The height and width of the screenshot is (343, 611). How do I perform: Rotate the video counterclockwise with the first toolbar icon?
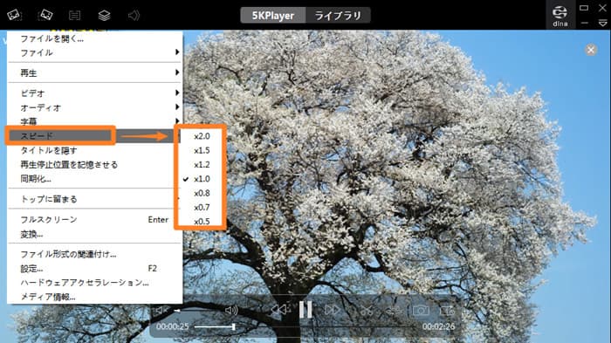coord(14,15)
